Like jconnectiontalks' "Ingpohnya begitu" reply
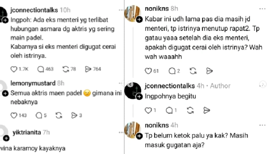267x154 pixels. point(148,110)
